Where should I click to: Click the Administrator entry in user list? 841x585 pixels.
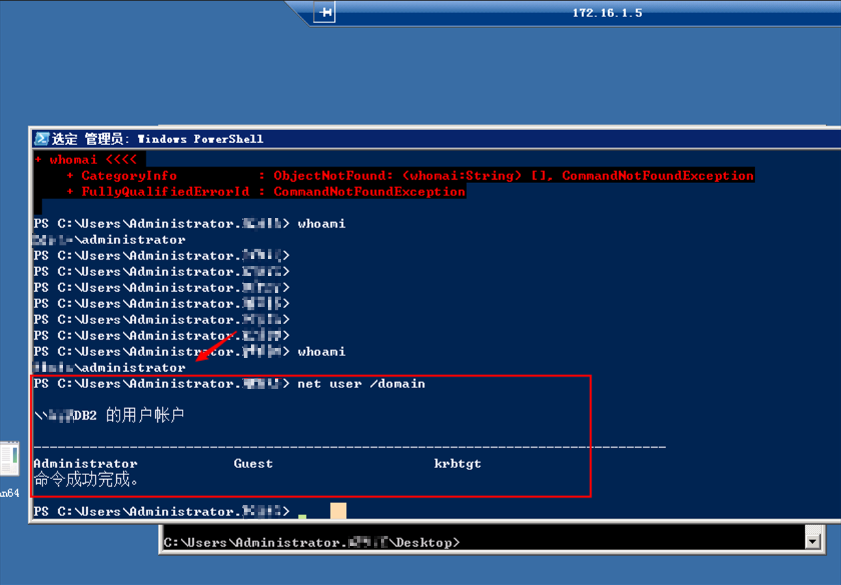click(x=85, y=463)
